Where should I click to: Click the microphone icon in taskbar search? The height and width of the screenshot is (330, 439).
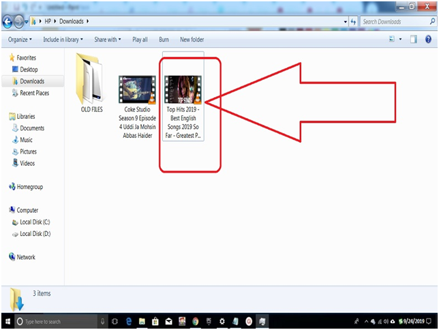(102, 321)
